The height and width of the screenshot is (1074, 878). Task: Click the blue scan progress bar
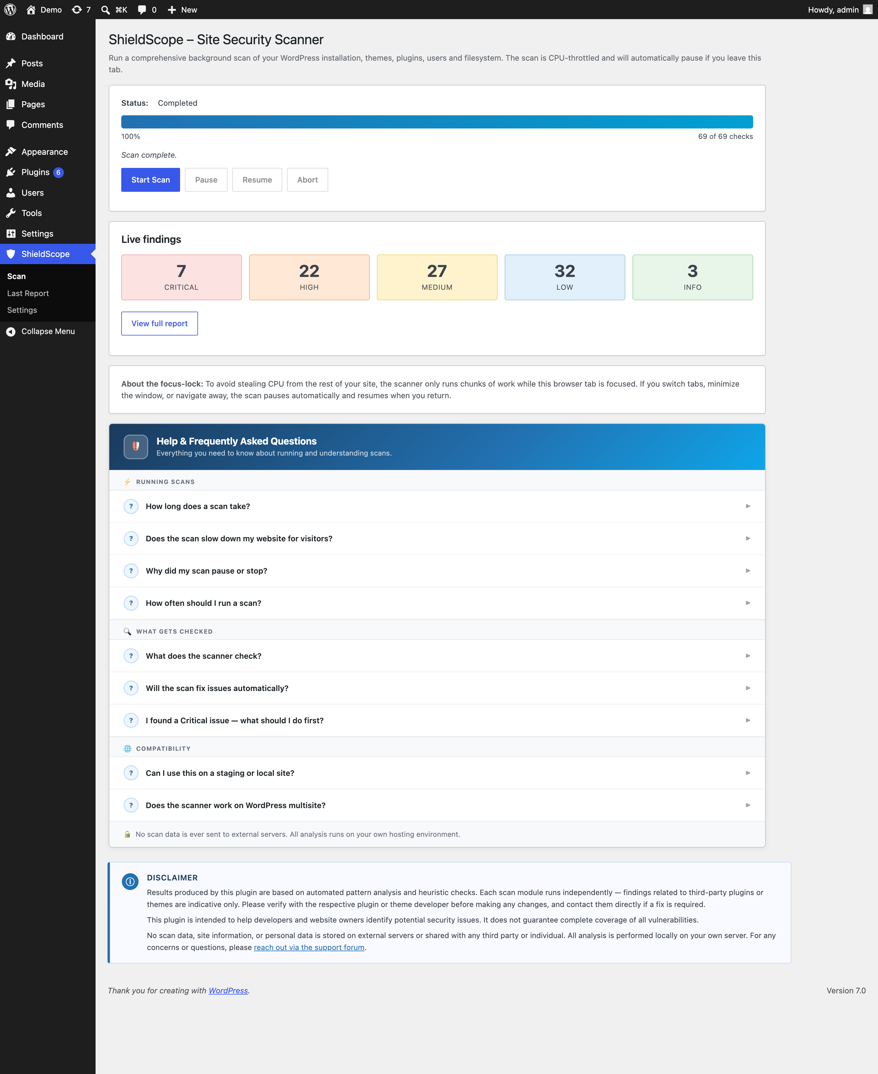click(x=437, y=122)
